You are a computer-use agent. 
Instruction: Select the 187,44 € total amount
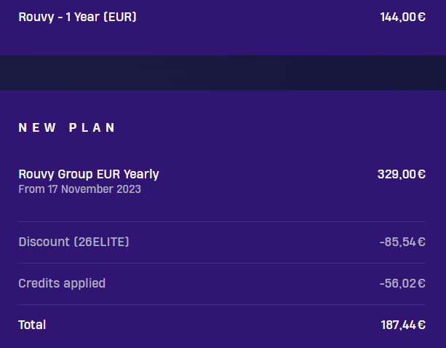coord(403,325)
